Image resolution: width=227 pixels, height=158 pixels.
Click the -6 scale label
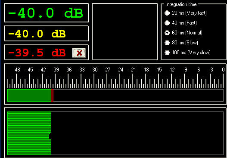click(x=198, y=70)
